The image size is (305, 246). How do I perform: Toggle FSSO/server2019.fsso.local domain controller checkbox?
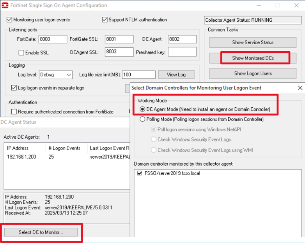140,173
